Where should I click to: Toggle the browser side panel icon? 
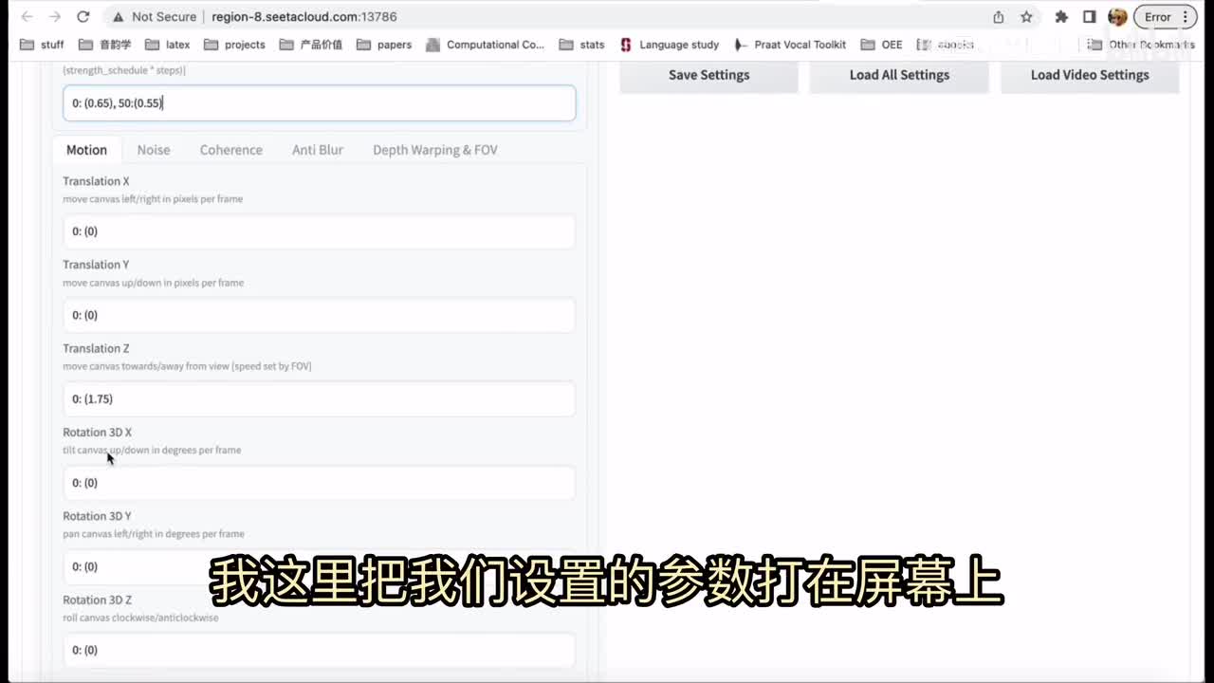click(x=1090, y=17)
